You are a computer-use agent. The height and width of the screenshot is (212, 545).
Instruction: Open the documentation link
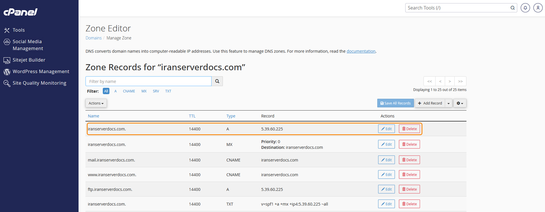coord(361,51)
